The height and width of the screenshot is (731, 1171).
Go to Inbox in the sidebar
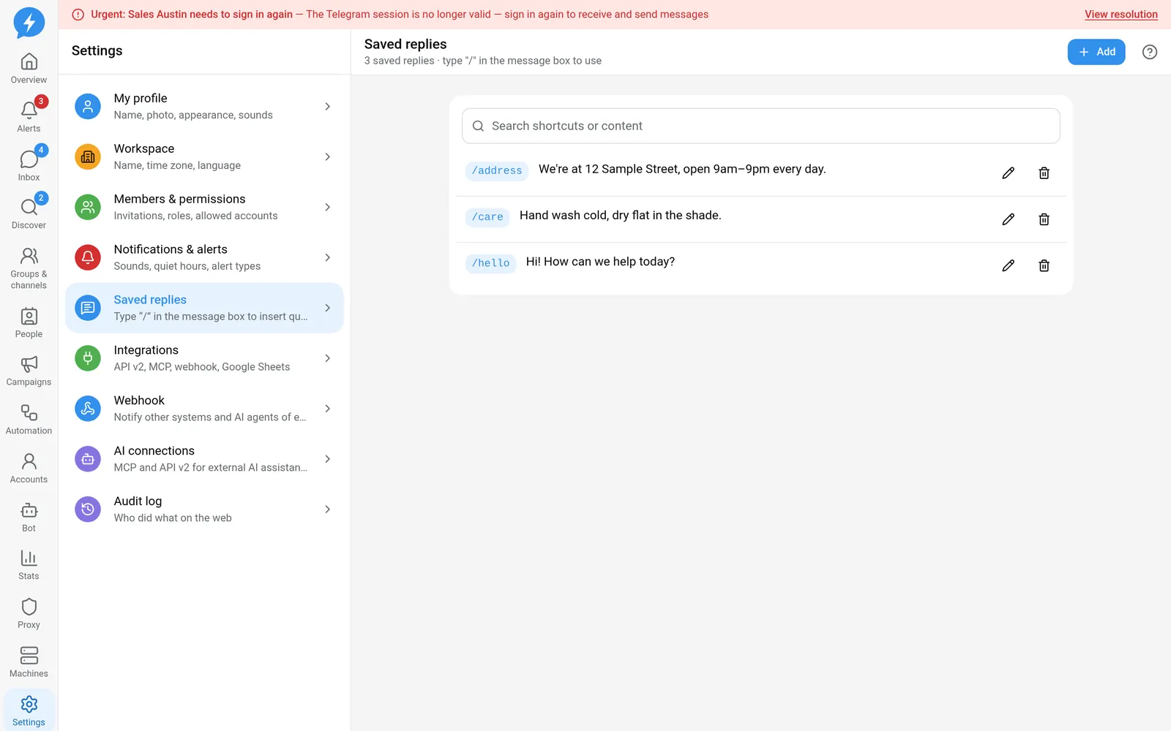point(29,166)
